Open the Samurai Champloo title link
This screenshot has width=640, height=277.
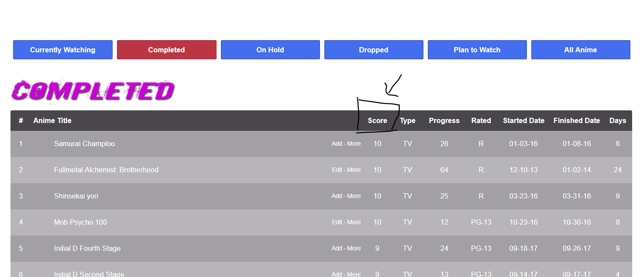click(84, 144)
